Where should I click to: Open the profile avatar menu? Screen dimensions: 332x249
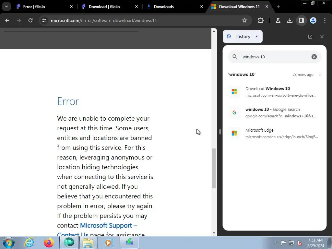[313, 20]
